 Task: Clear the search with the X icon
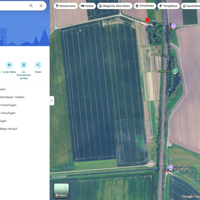click(41, 5)
